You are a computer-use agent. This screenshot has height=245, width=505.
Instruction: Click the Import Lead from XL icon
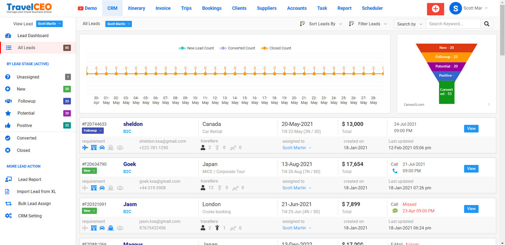coord(7,192)
